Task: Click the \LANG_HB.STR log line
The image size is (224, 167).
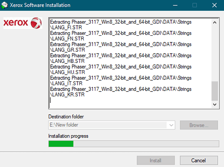Action: 67,61
